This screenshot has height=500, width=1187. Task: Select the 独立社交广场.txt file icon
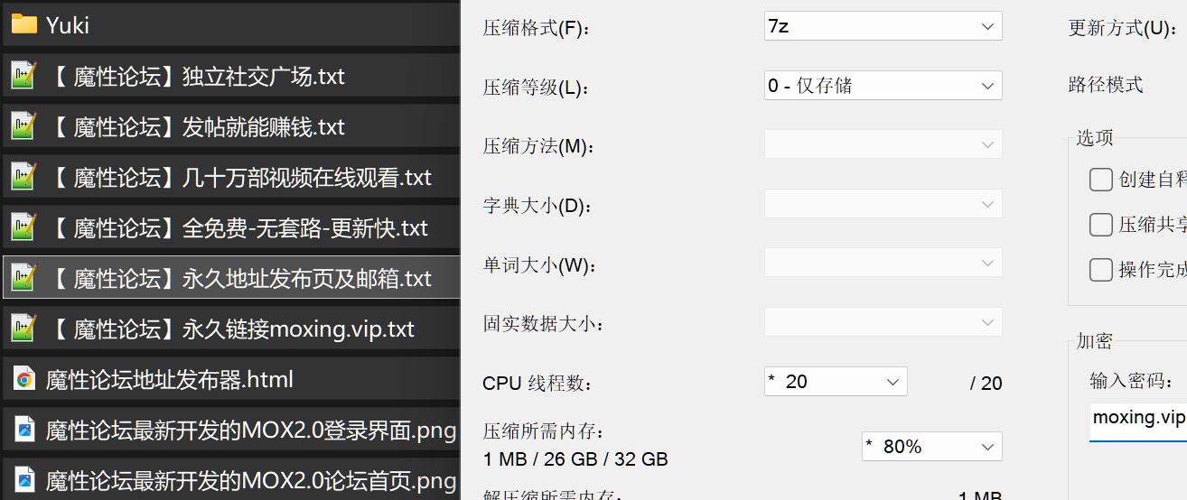[x=24, y=76]
